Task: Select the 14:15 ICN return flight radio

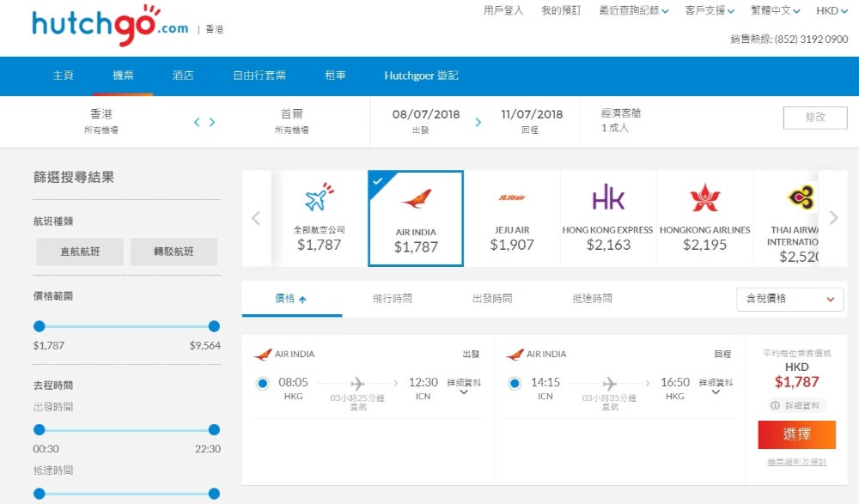Action: [515, 383]
